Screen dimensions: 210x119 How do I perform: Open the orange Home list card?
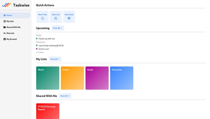coord(72,78)
